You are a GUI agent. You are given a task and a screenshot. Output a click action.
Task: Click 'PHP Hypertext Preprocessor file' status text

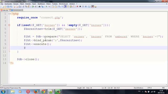click(x=10, y=88)
